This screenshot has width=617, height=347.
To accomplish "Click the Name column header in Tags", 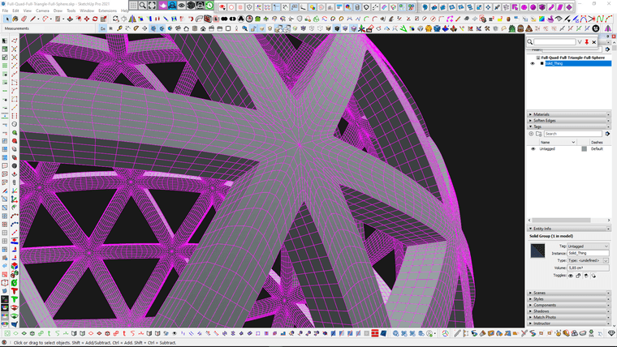I will (557, 142).
